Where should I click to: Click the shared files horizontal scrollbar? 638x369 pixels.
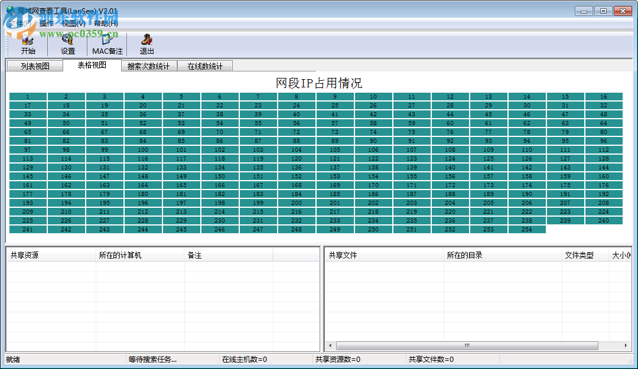(x=467, y=345)
